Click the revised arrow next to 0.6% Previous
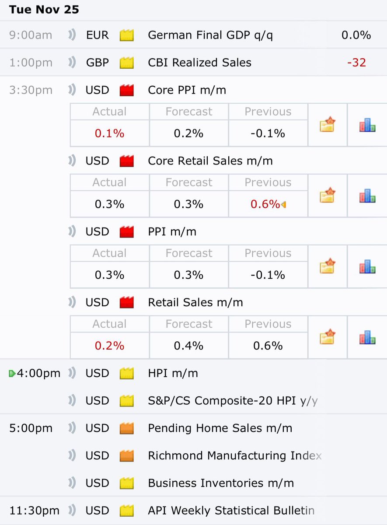 [x=283, y=204]
